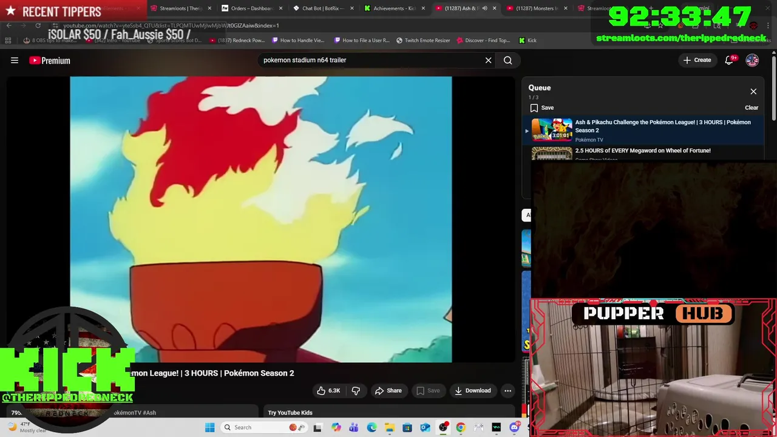Click the Pokémon video player
Screen dimensions: 777x437
261,219
